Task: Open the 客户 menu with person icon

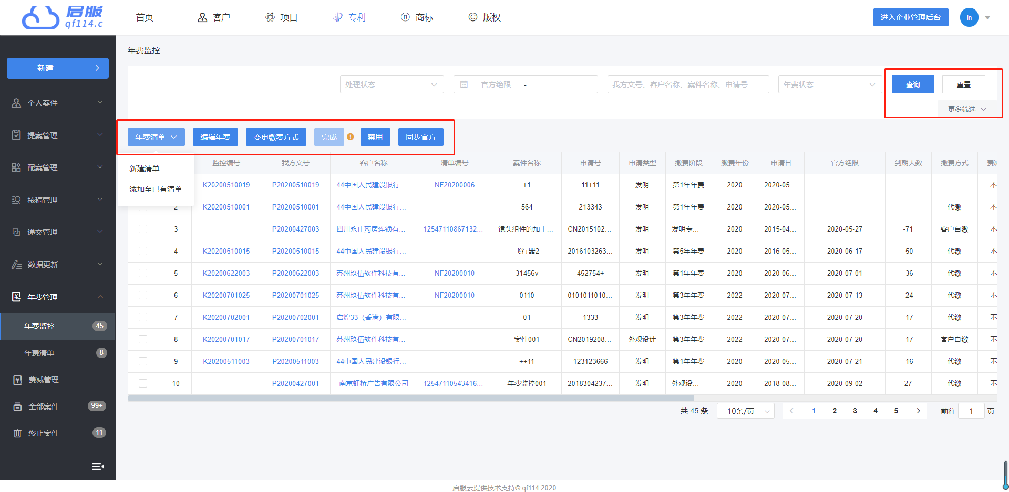Action: pyautogui.click(x=213, y=17)
